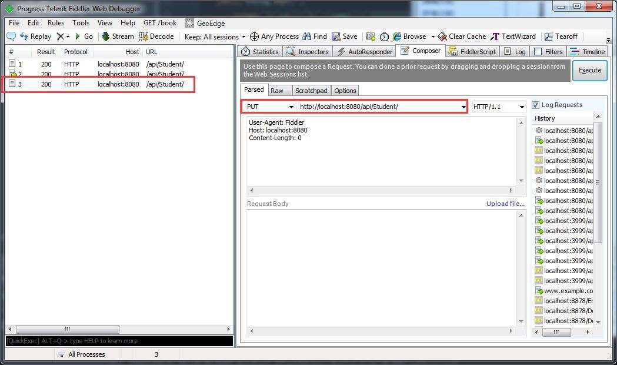The height and width of the screenshot is (365, 617).
Task: Open the View menu
Action: (x=105, y=23)
